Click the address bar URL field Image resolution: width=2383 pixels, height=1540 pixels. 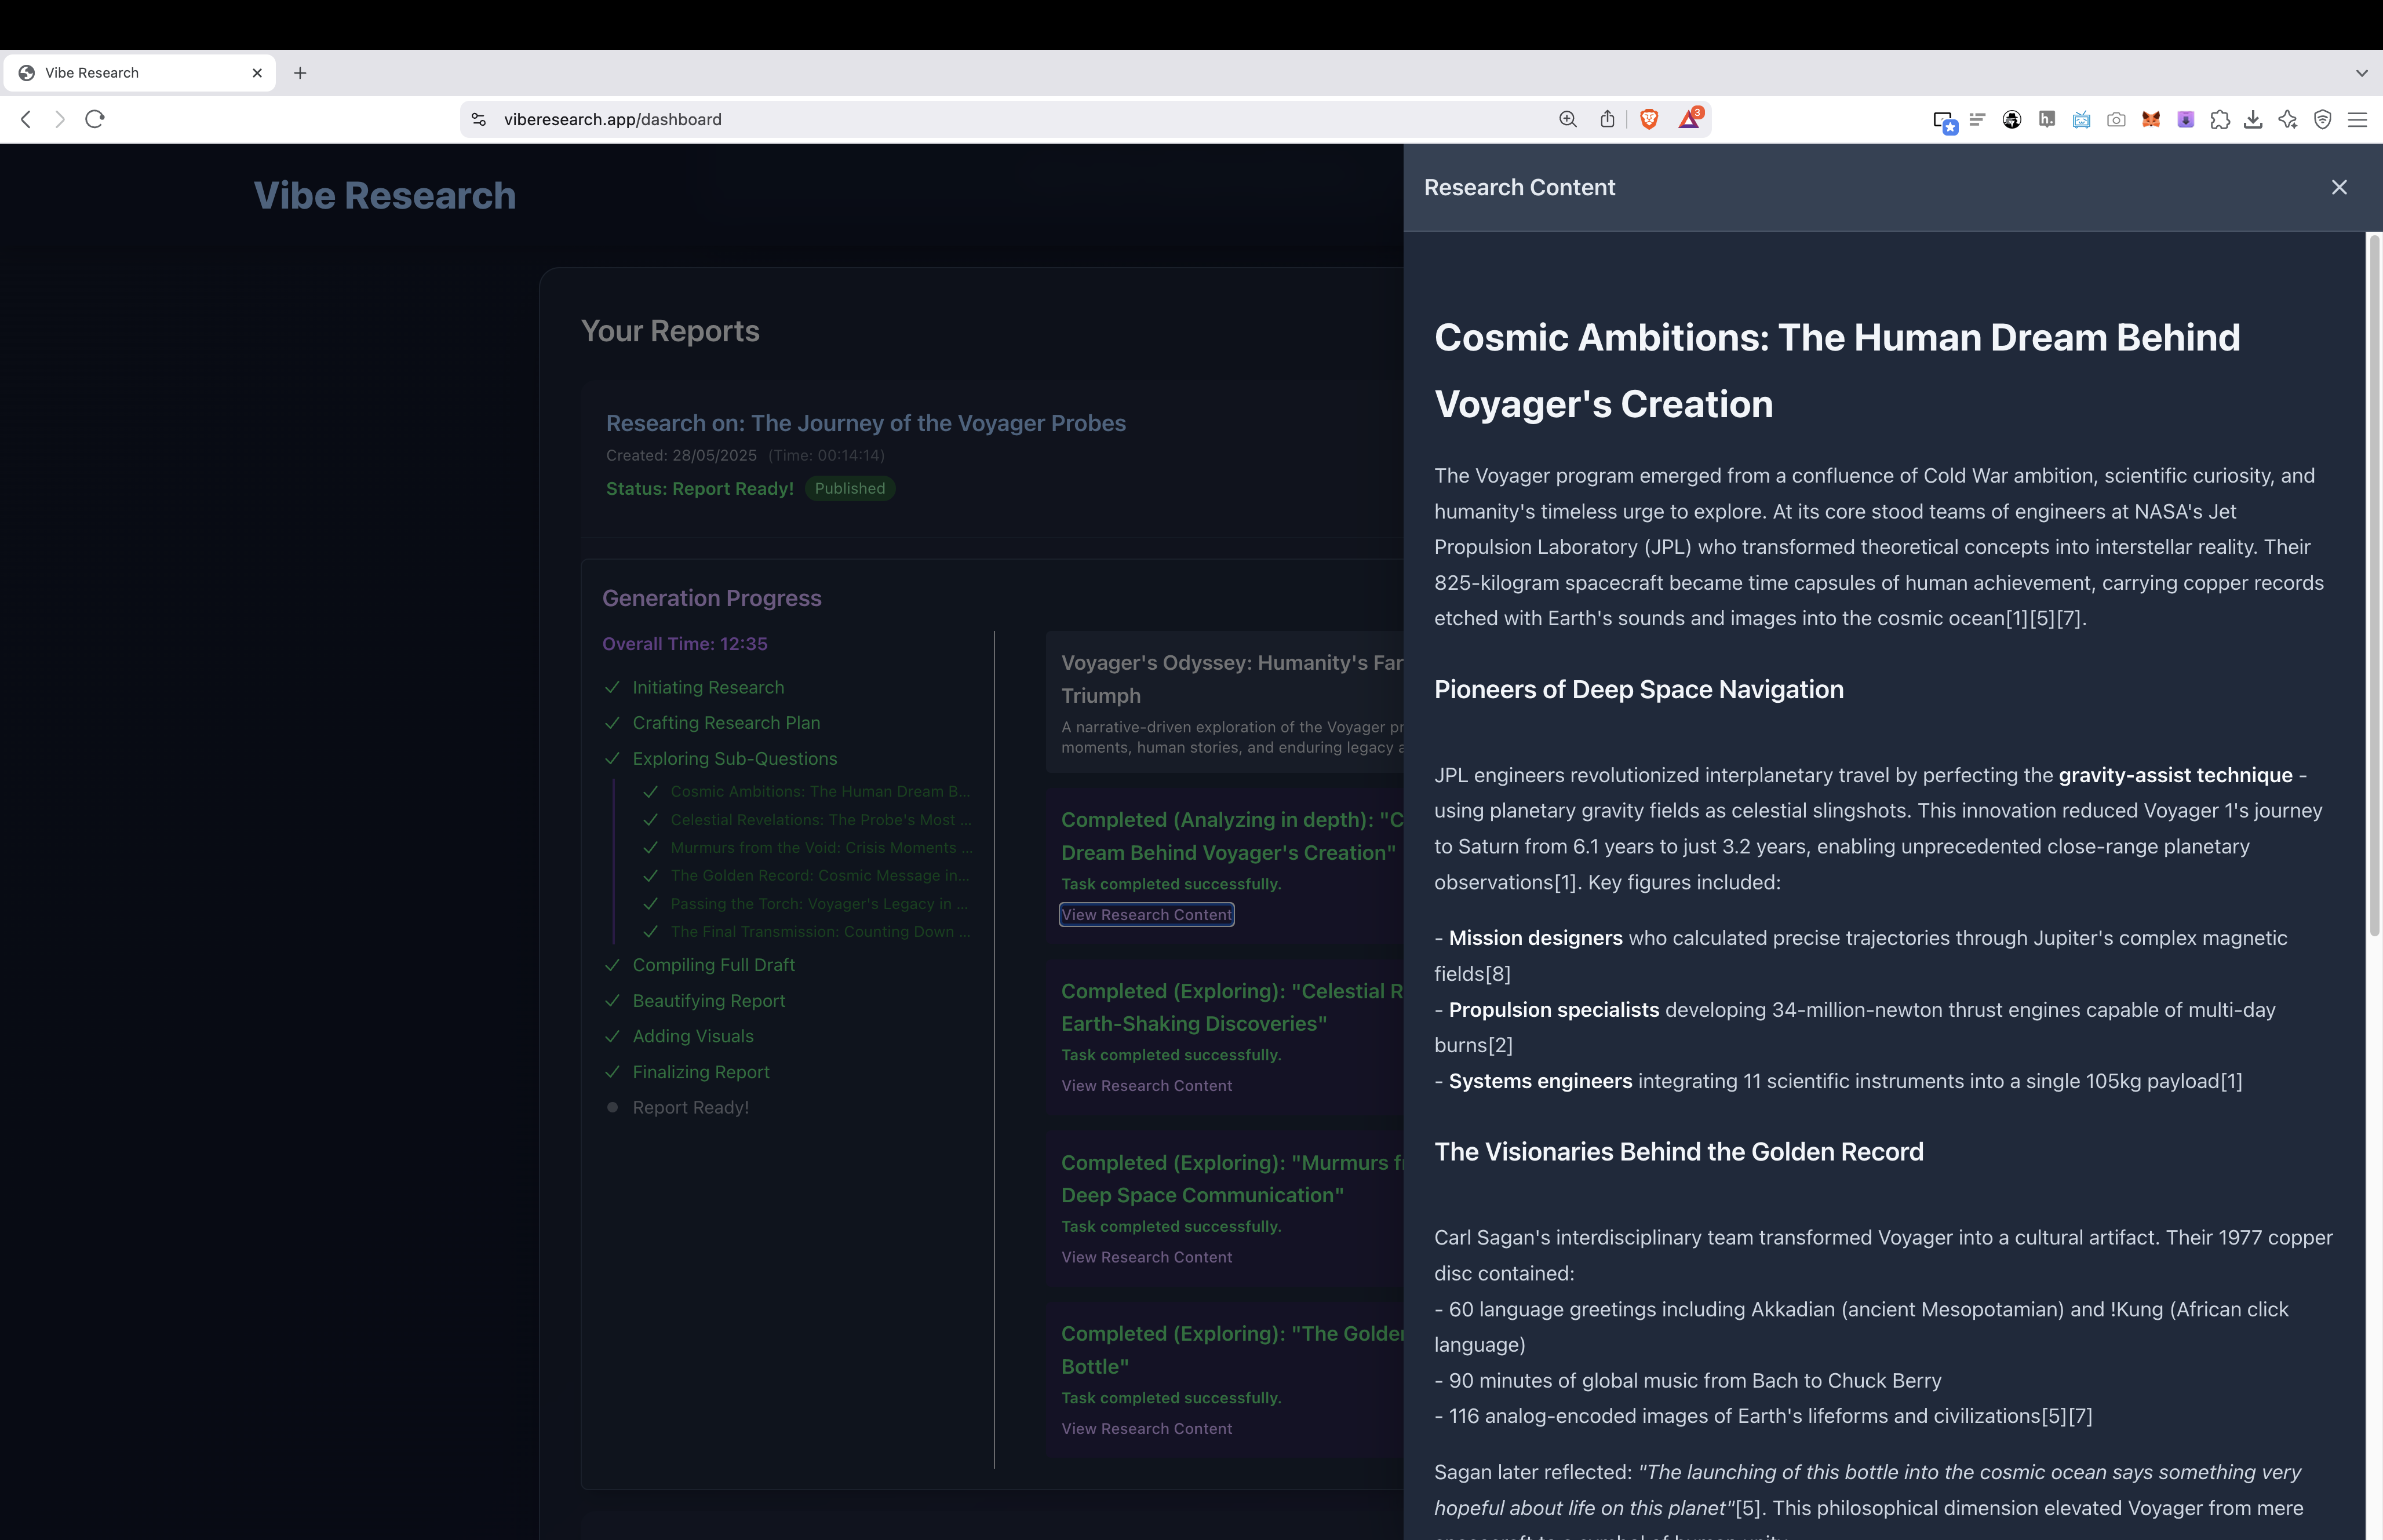[1000, 119]
